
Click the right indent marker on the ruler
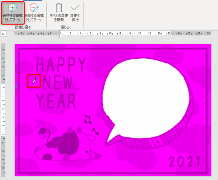(171, 35)
